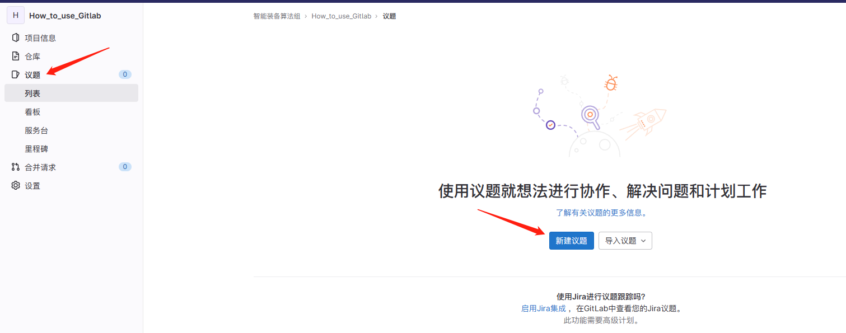Expand the 导入议题 dropdown
The width and height of the screenshot is (846, 333).
625,241
